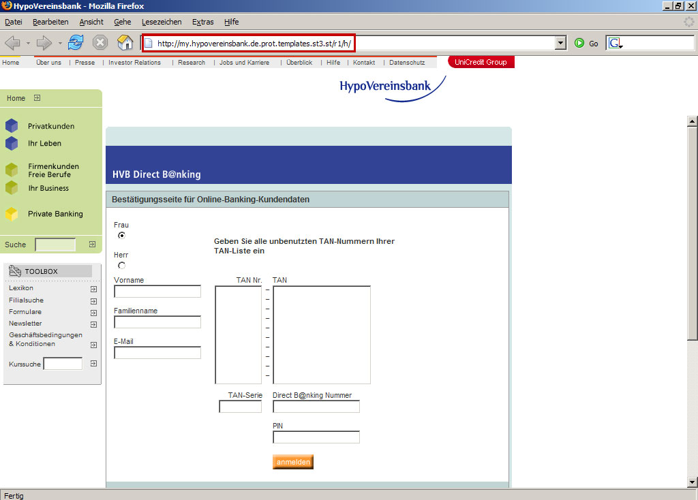698x500 pixels.
Task: Open the Über uns link
Action: (x=48, y=62)
